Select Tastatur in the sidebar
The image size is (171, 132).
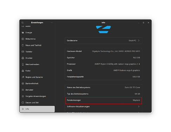pyautogui.click(x=37, y=52)
